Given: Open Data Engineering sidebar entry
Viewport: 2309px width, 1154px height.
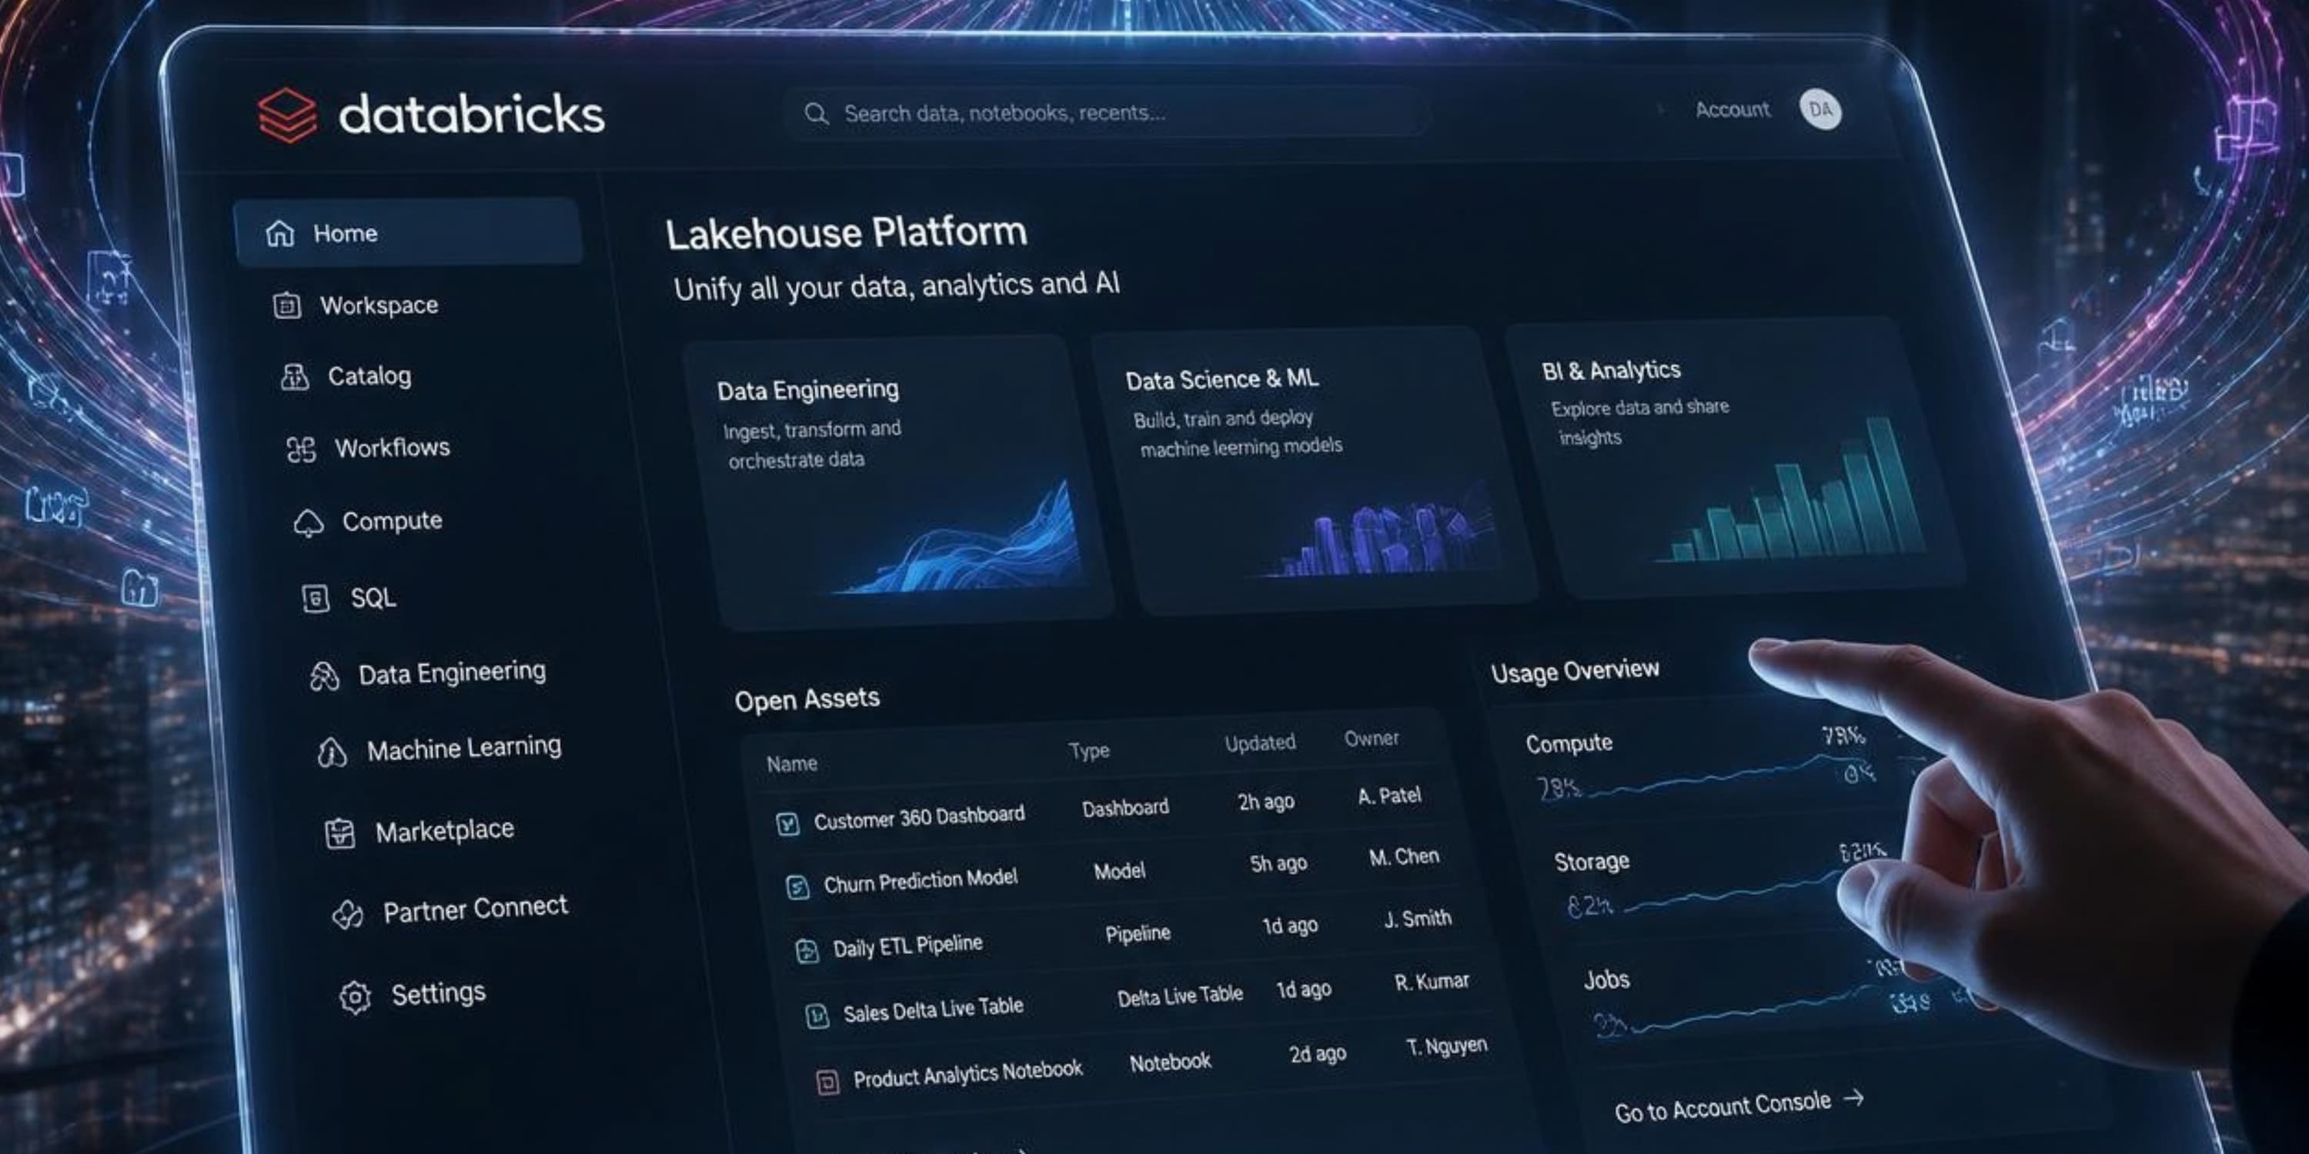Looking at the screenshot, I should tap(428, 674).
